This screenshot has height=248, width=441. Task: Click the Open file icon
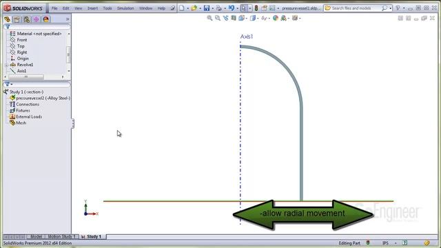pyautogui.click(x=194, y=8)
